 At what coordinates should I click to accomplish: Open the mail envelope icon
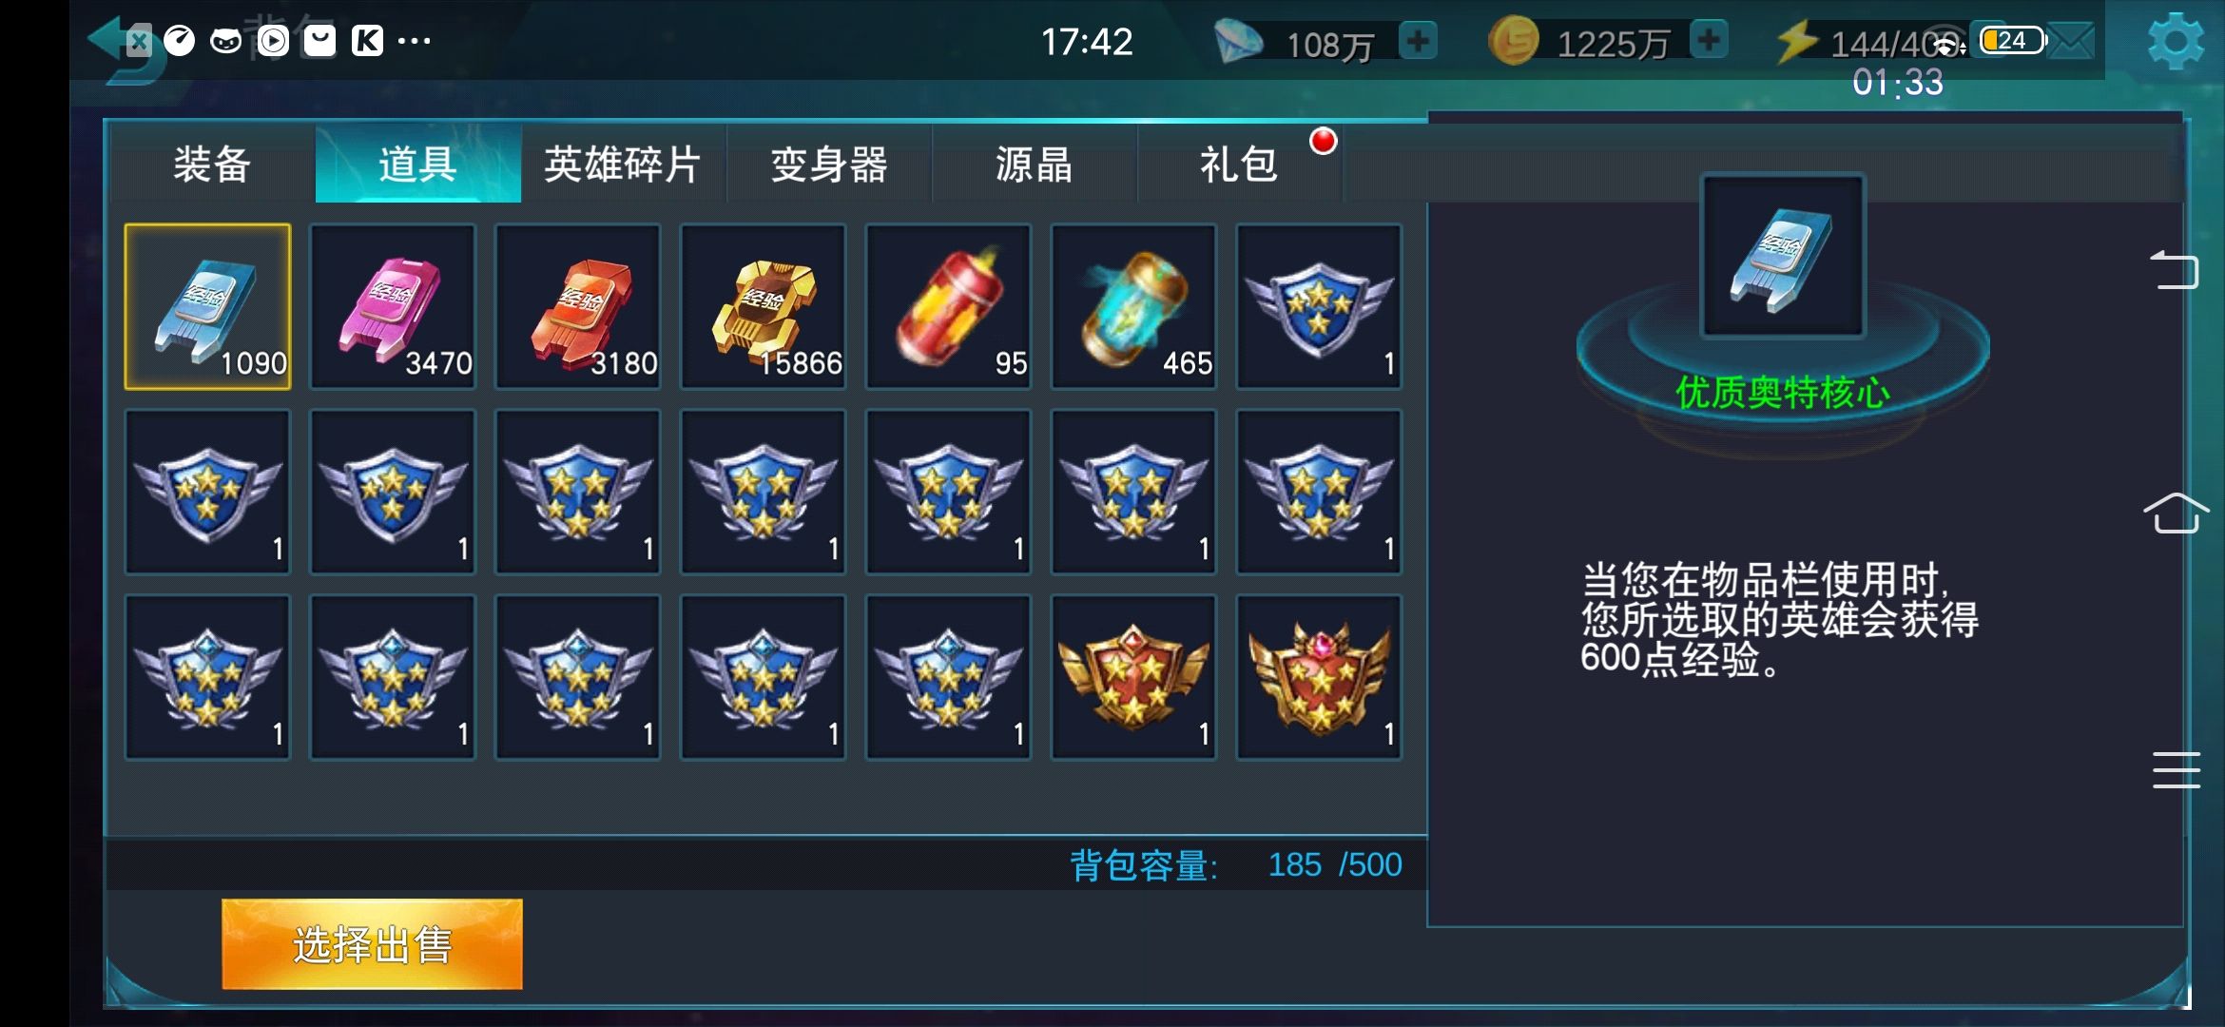point(2070,42)
